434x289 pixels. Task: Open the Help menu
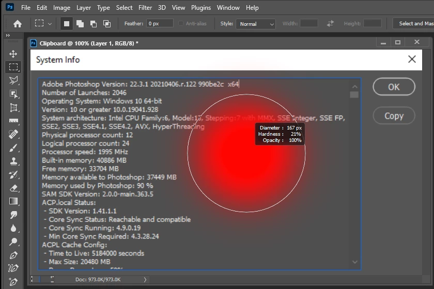[252, 8]
